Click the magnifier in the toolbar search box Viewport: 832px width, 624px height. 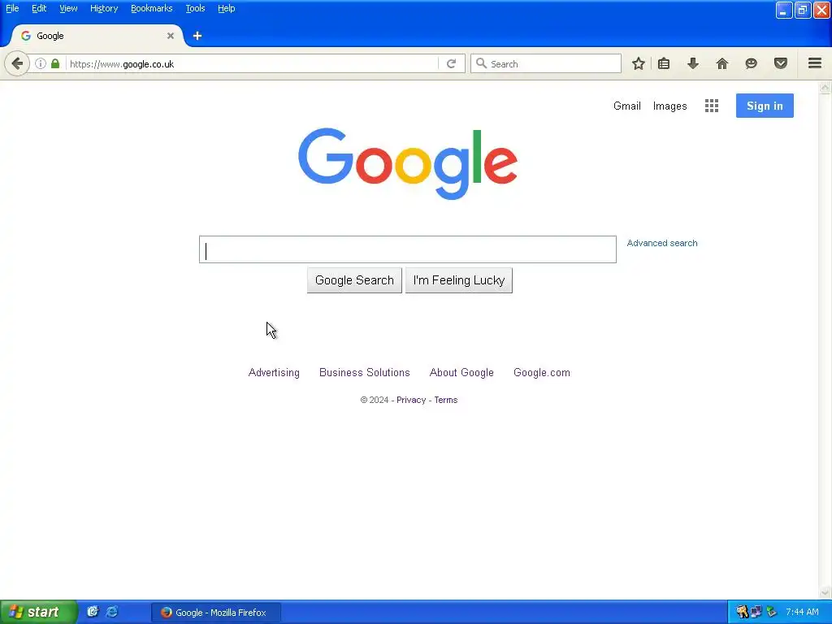(x=481, y=63)
